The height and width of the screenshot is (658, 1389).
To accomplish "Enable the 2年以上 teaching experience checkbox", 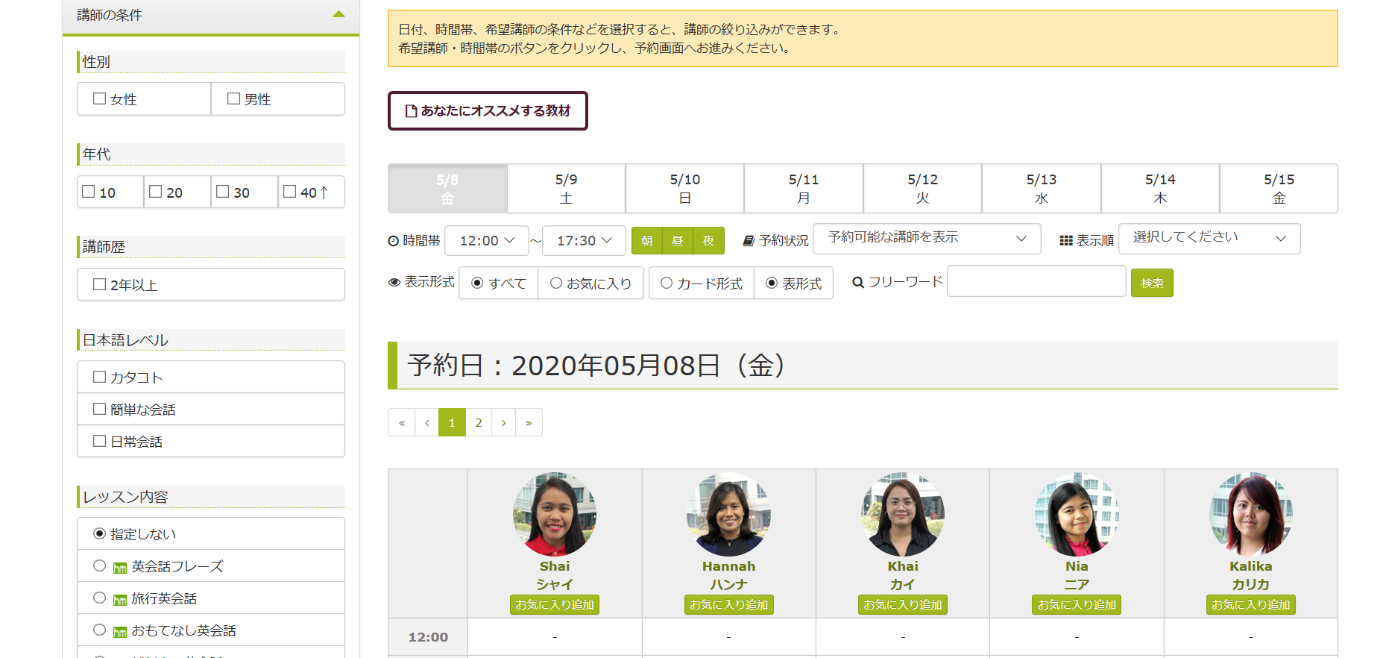I will click(x=100, y=284).
